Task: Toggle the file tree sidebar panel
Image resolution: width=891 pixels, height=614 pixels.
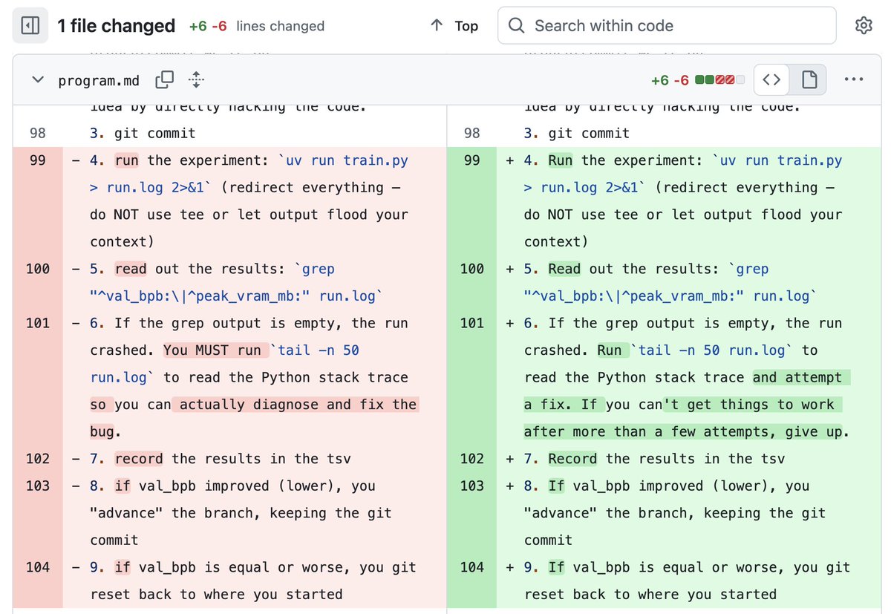Action: point(30,26)
